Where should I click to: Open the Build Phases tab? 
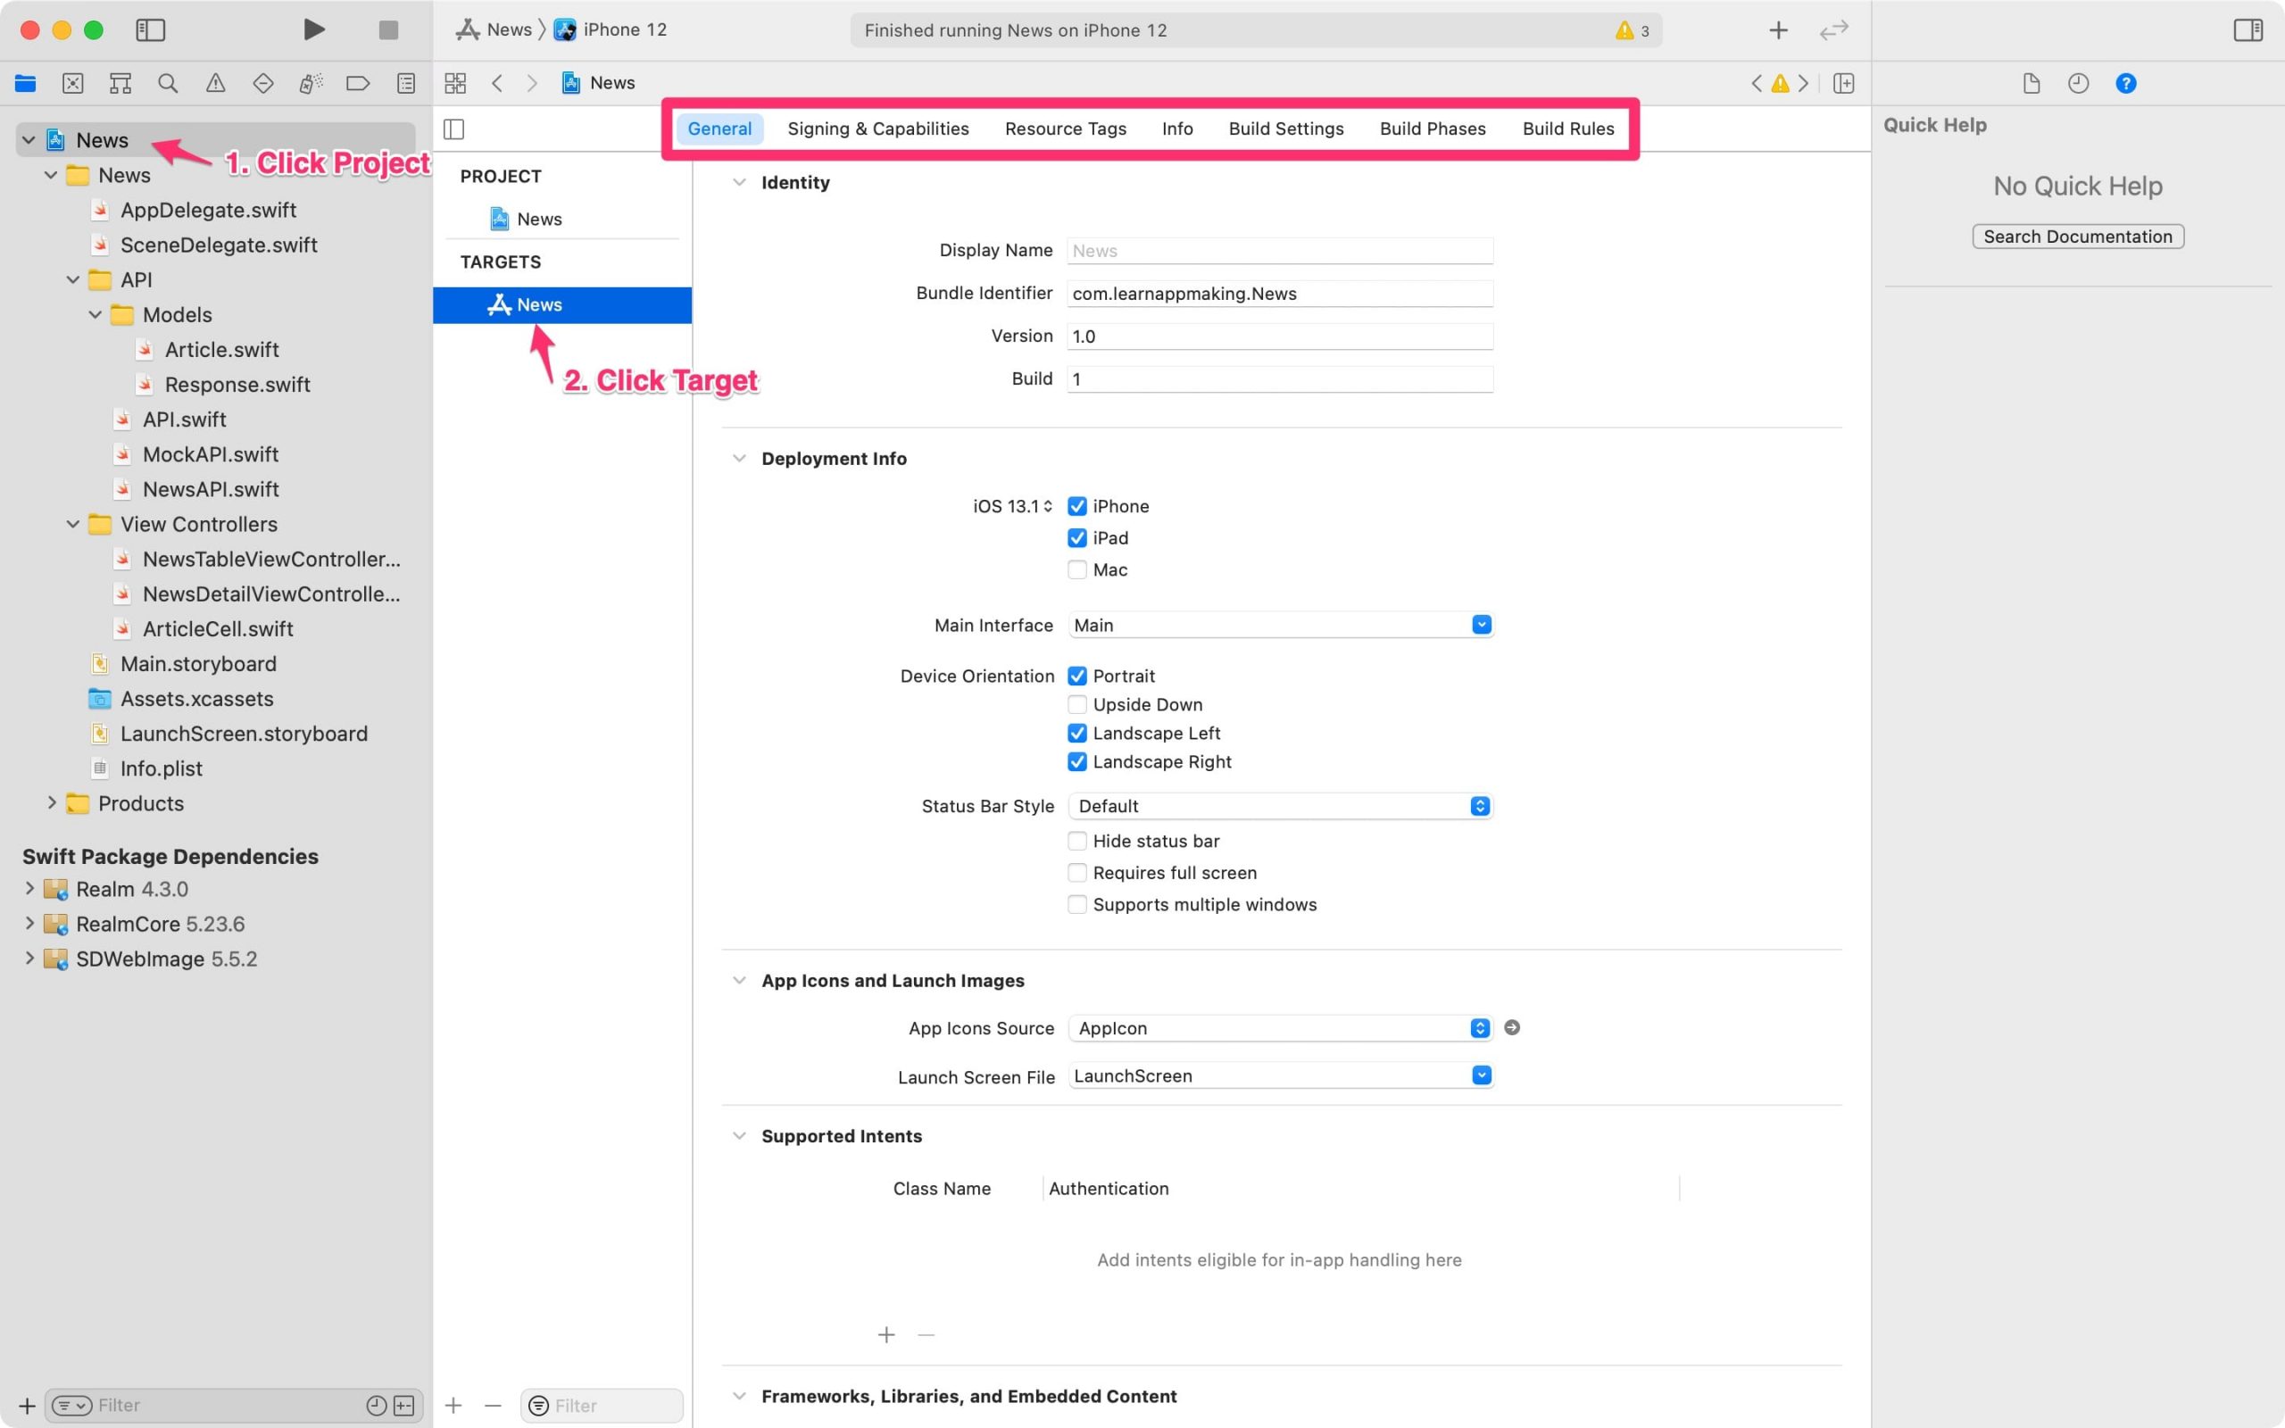pos(1433,129)
